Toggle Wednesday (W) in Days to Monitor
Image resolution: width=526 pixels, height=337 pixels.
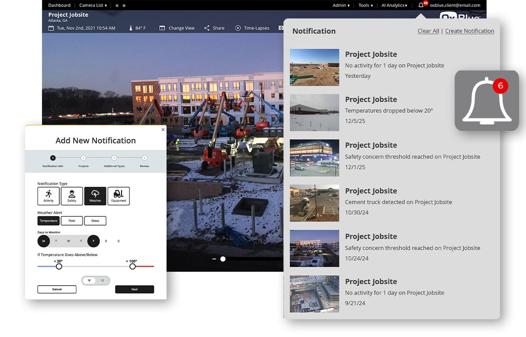pyautogui.click(x=68, y=241)
